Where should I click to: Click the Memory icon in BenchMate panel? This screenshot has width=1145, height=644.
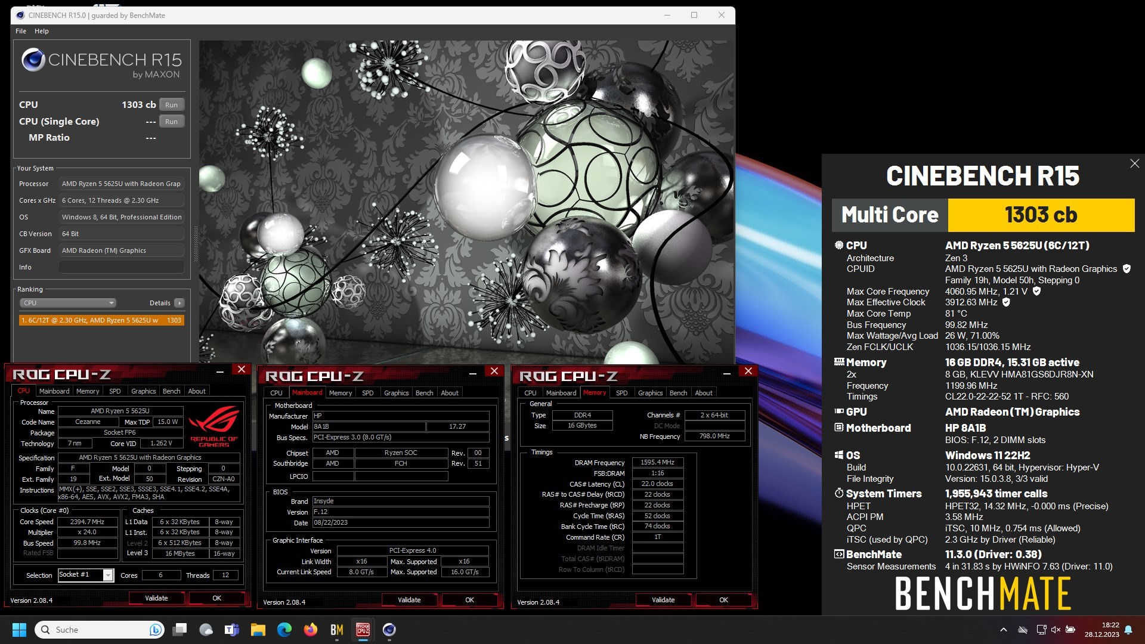(x=838, y=362)
